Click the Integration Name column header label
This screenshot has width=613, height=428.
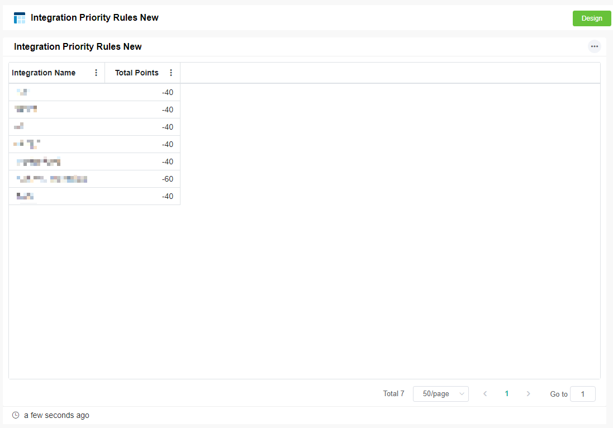(44, 73)
